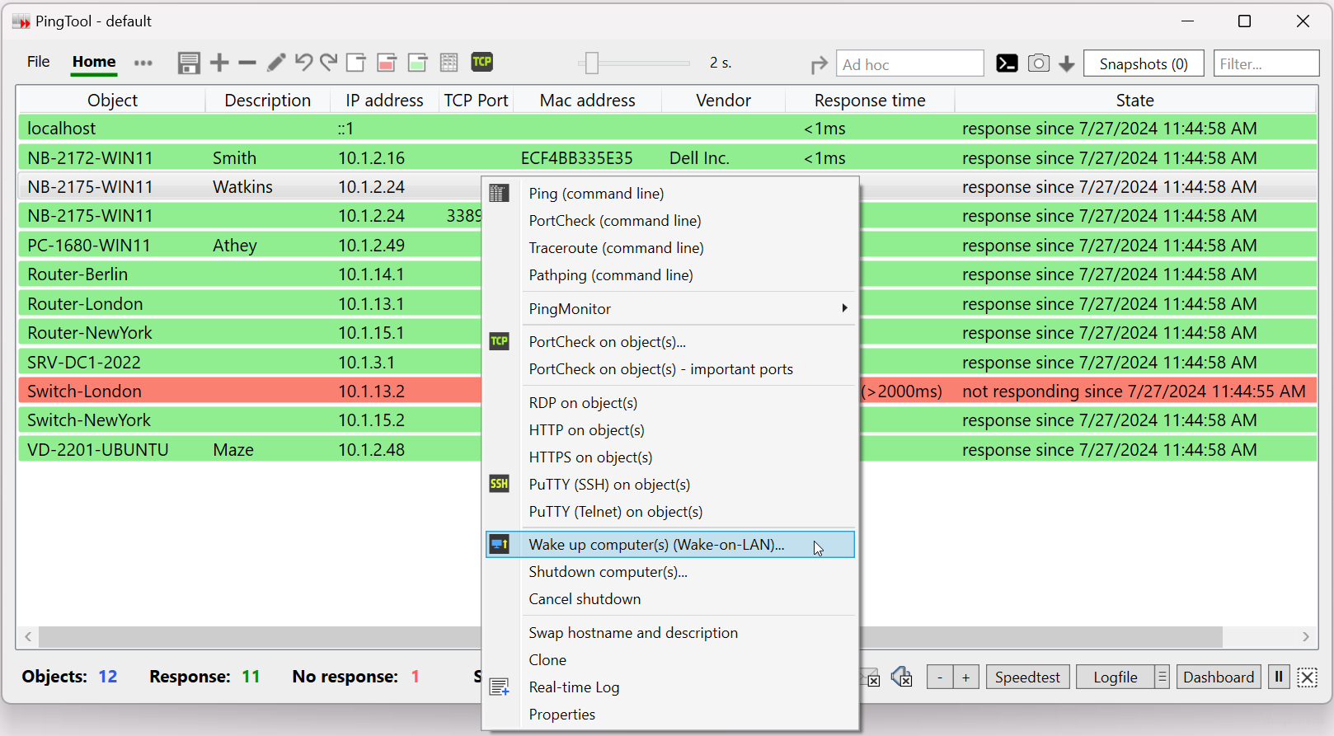Toggle the muted sound alert icon

[902, 677]
